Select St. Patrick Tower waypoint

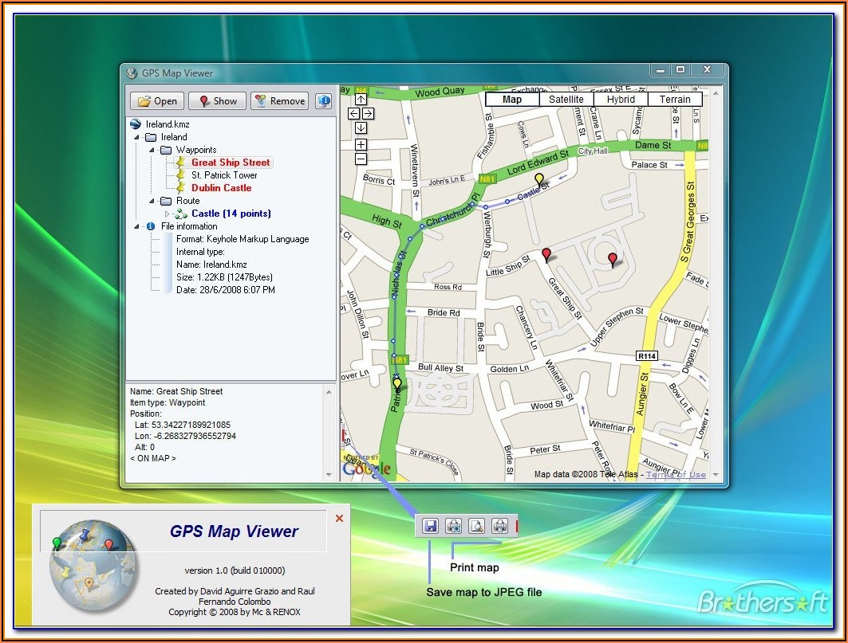tap(223, 175)
